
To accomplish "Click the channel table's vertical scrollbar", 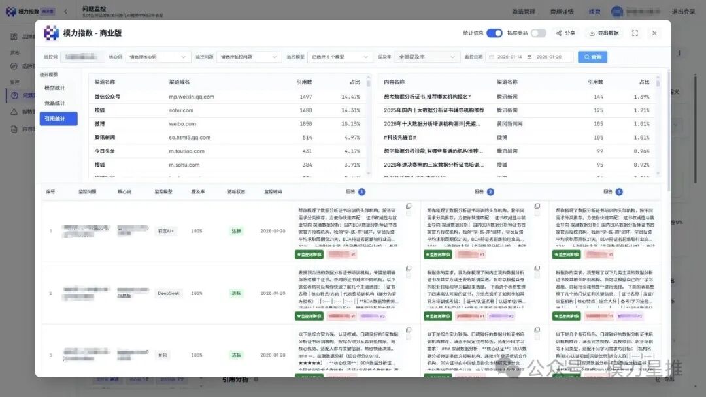I will pos(369,125).
